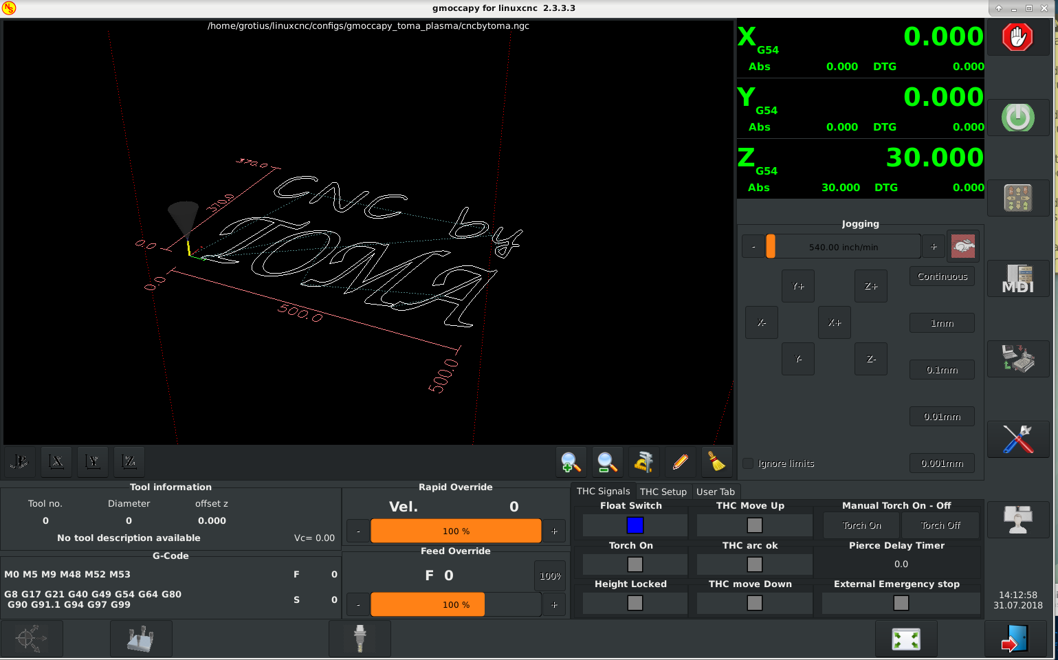The image size is (1058, 660).
Task: Switch to manual mode icon in the sidebar
Action: pyautogui.click(x=1018, y=198)
